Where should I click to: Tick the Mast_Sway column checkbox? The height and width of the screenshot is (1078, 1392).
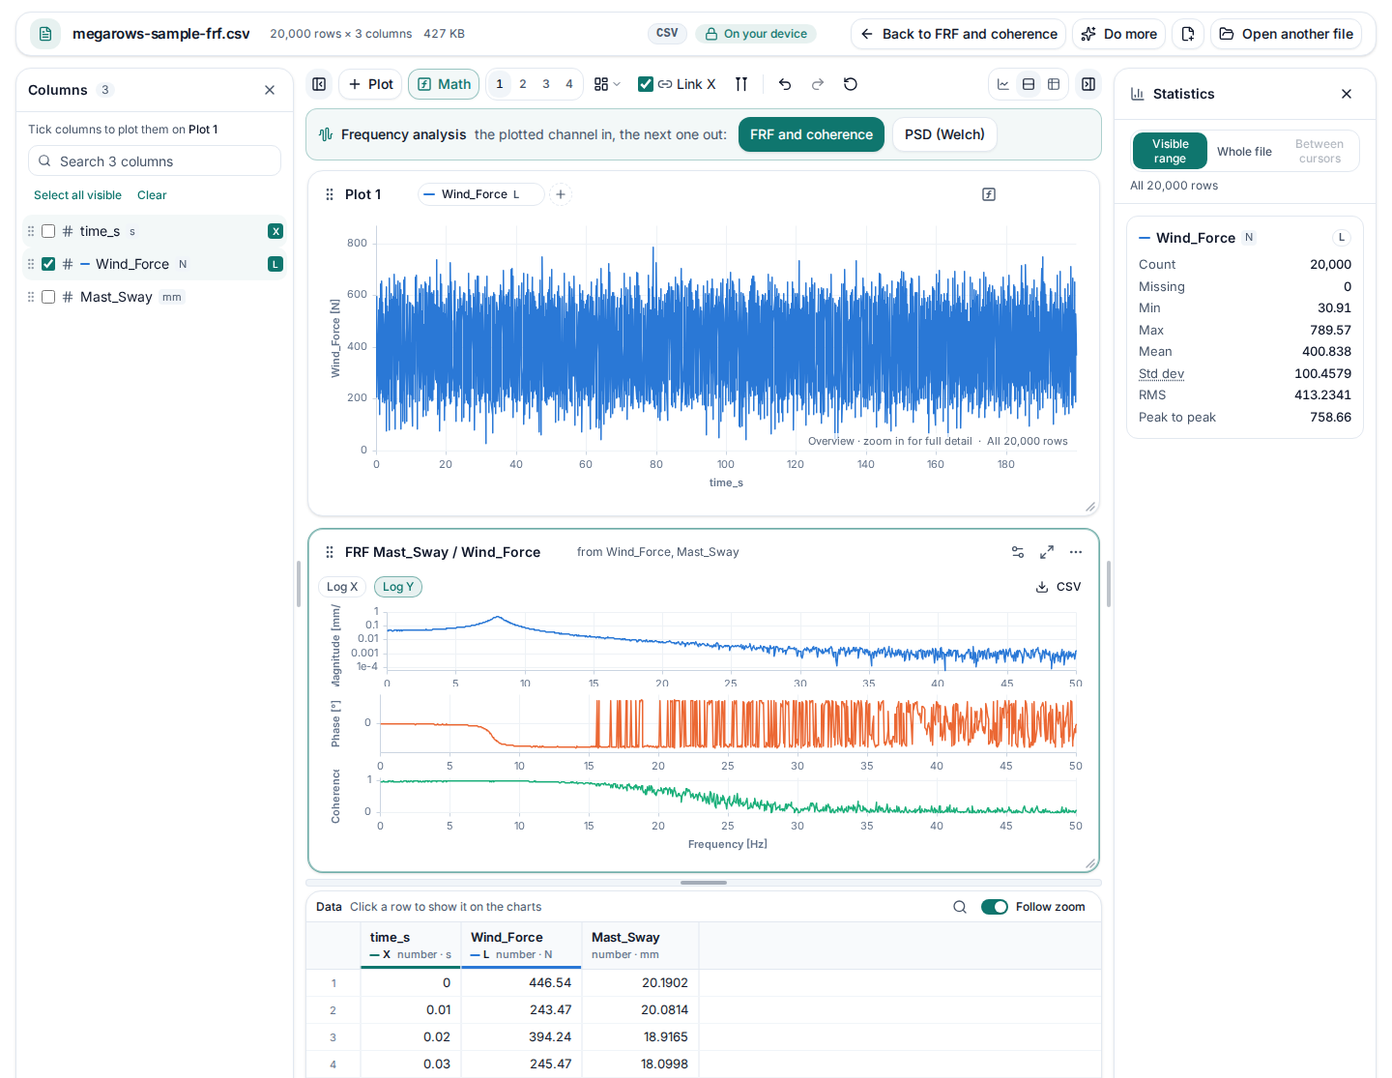pyautogui.click(x=48, y=297)
